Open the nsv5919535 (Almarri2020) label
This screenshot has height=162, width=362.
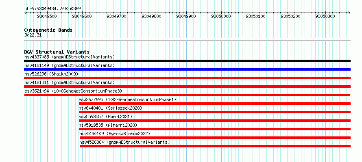(x=108, y=125)
